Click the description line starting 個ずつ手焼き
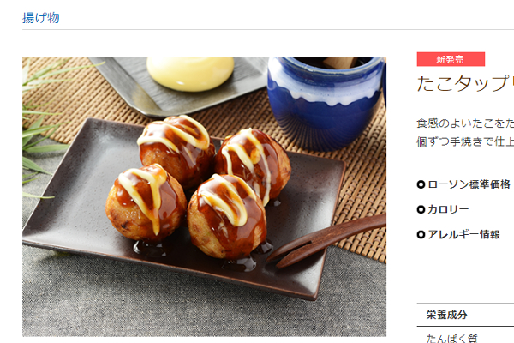The height and width of the screenshot is (343, 514). (x=465, y=141)
